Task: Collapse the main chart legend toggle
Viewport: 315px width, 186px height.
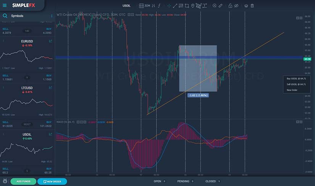Action: [x=129, y=14]
